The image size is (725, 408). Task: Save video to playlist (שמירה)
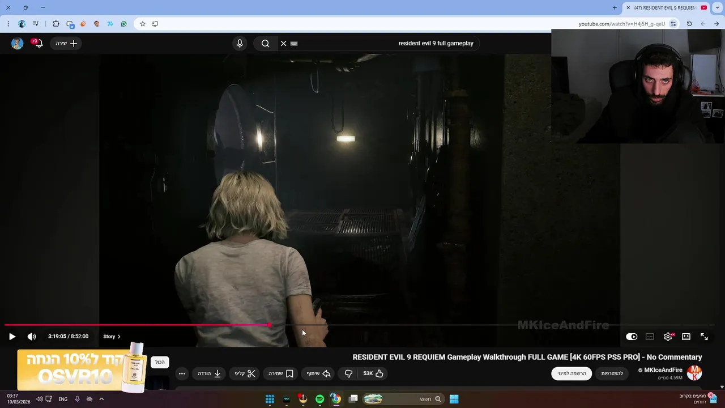pyautogui.click(x=281, y=373)
